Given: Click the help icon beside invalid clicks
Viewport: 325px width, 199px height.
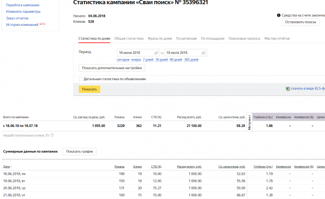Looking at the screenshot, I should (x=52, y=135).
